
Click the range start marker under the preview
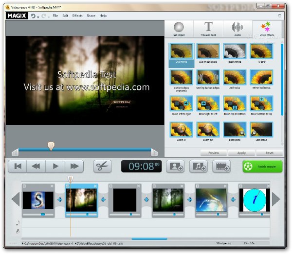(x=15, y=152)
